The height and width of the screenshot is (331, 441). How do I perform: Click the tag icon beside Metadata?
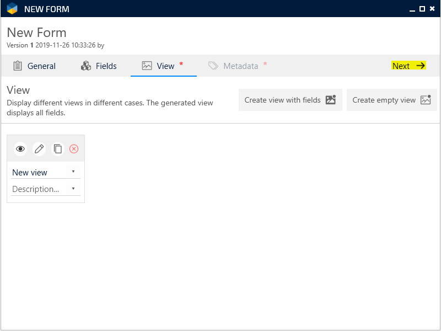click(x=213, y=66)
